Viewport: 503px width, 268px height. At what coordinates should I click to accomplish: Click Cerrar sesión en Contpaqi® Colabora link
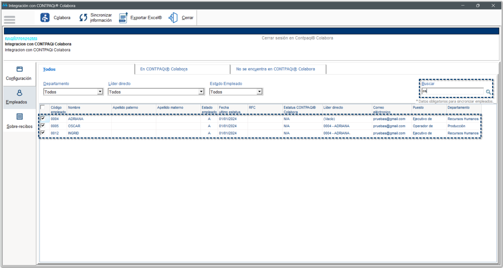point(297,38)
